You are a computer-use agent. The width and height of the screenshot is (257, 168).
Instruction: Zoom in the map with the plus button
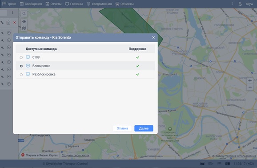250,80
